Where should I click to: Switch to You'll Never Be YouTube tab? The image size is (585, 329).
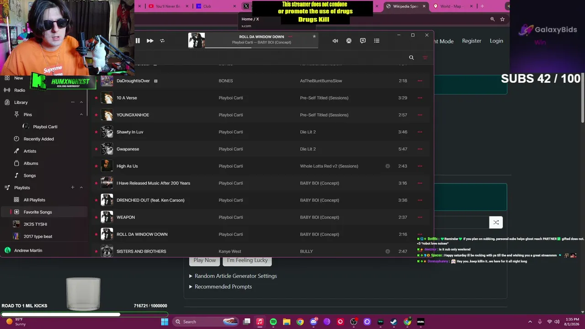(168, 6)
